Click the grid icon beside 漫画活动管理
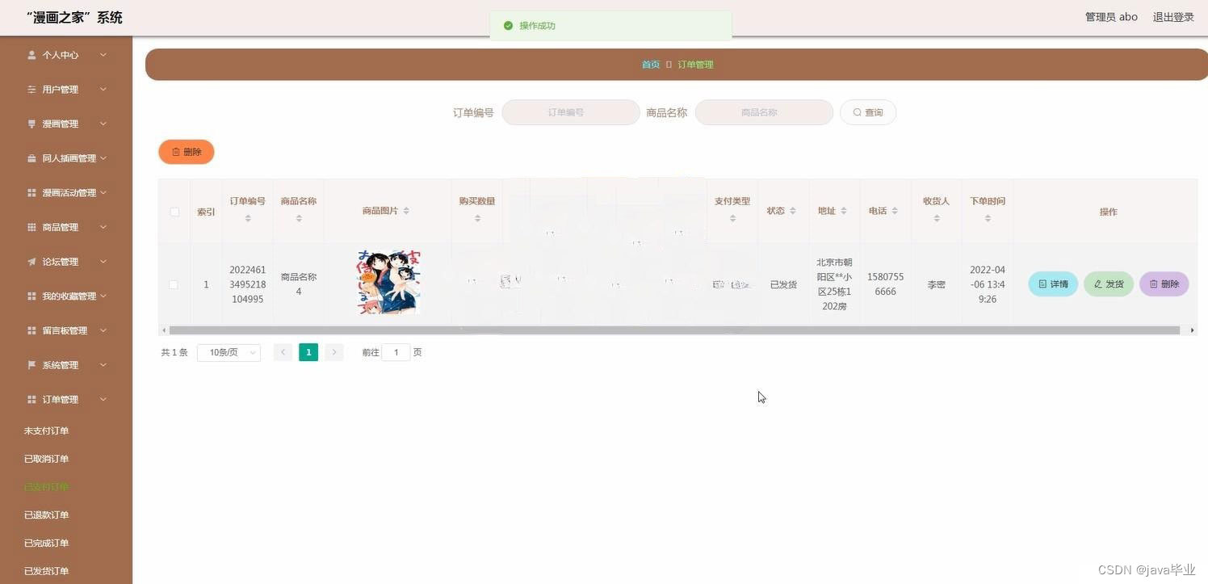 tap(31, 193)
